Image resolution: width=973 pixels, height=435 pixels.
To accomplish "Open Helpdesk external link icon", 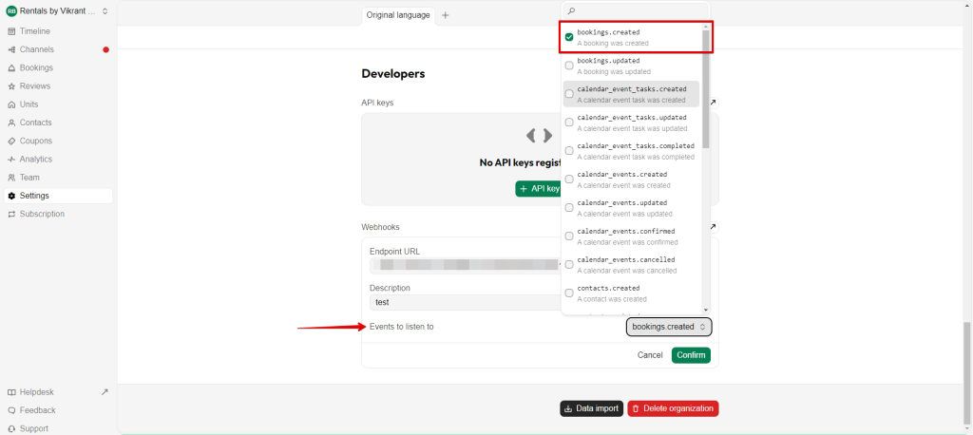I will point(105,392).
